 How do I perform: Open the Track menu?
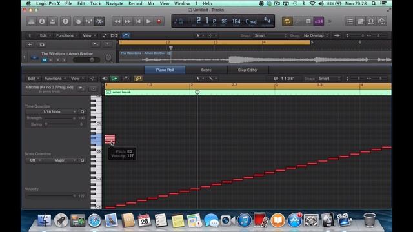pyautogui.click(x=96, y=3)
